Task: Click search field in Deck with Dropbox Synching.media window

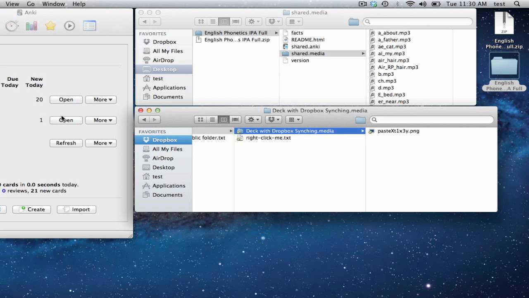Action: point(431,120)
